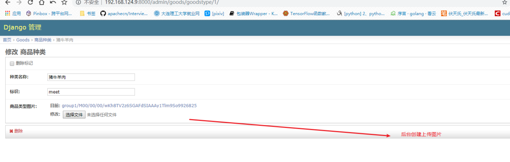Open the cud bookmark at the bar's end
The image size is (510, 162).
point(502,13)
